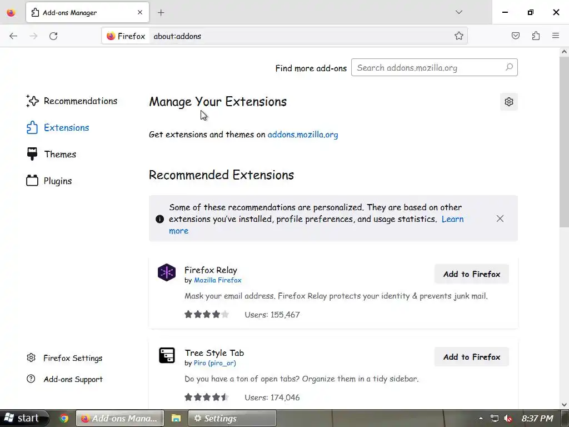This screenshot has height=427, width=569.
Task: Click the scrollbar up arrow
Action: [564, 52]
